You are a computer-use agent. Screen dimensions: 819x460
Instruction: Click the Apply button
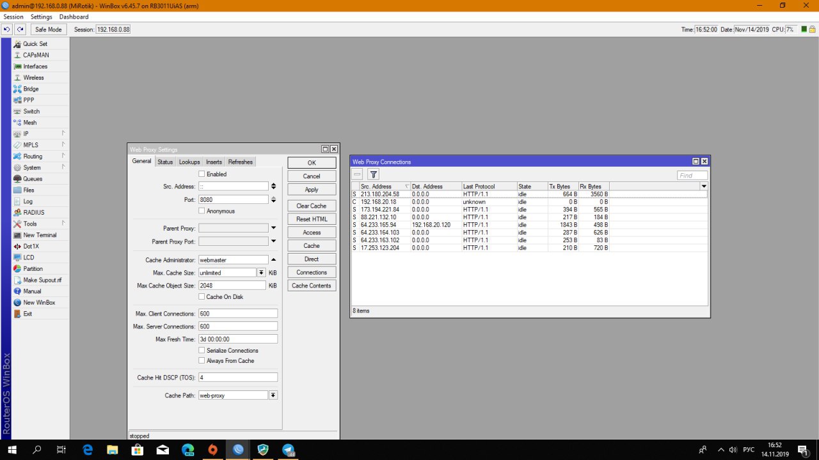[312, 190]
